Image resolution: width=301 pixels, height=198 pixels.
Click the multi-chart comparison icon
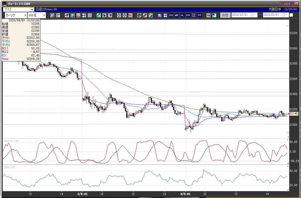pos(78,15)
